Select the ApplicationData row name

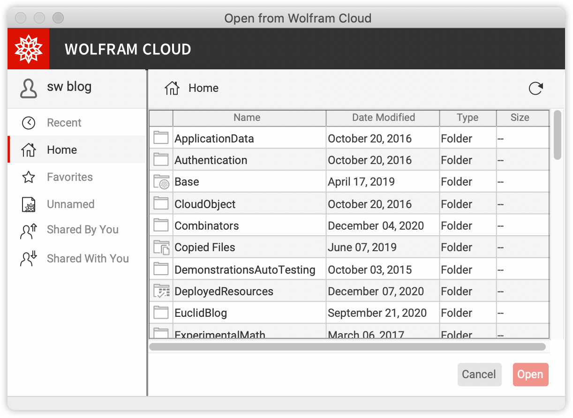(x=214, y=139)
